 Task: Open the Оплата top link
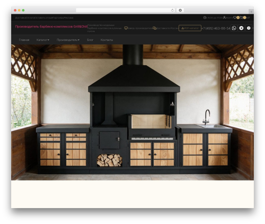point(30,17)
